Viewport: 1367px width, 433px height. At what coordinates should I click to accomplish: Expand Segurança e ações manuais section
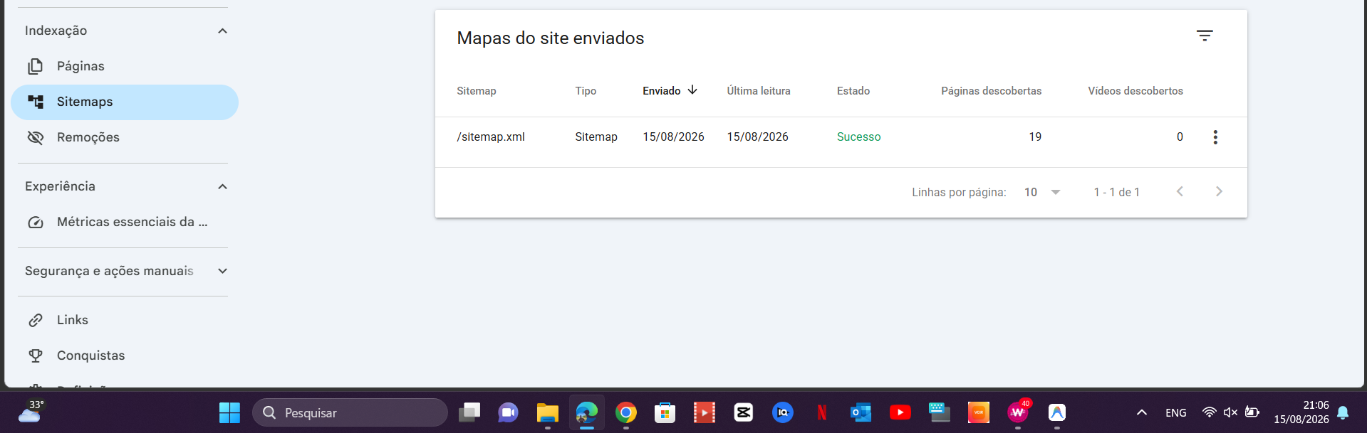pyautogui.click(x=222, y=271)
